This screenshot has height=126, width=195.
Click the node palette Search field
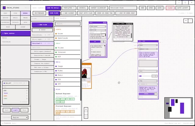click(x=68, y=24)
